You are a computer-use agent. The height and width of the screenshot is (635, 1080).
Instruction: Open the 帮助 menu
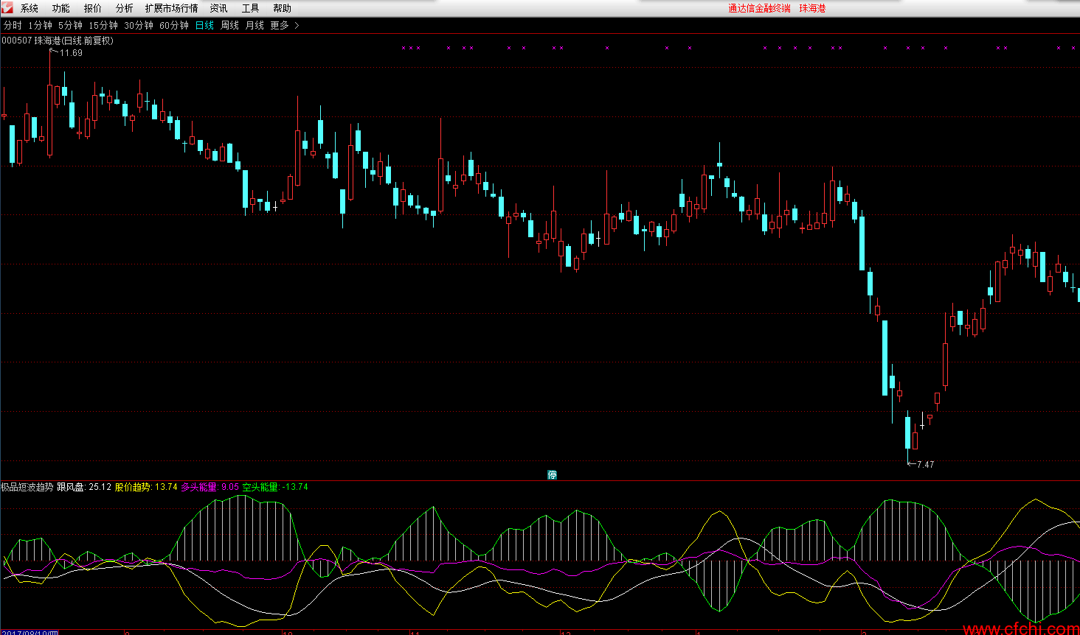[282, 8]
